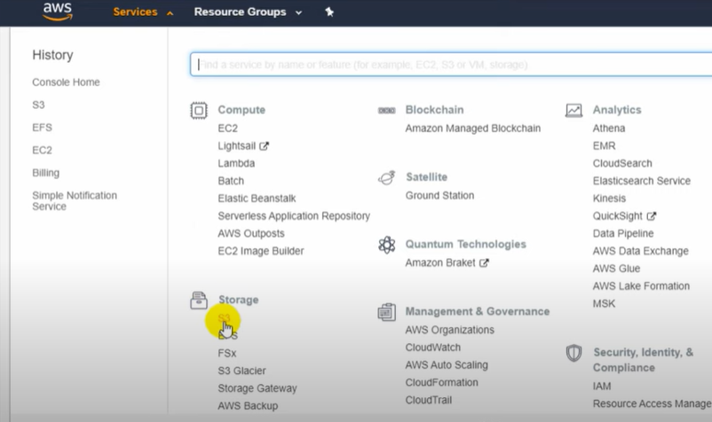Select Console Home in History
This screenshot has height=422, width=712.
coord(66,82)
